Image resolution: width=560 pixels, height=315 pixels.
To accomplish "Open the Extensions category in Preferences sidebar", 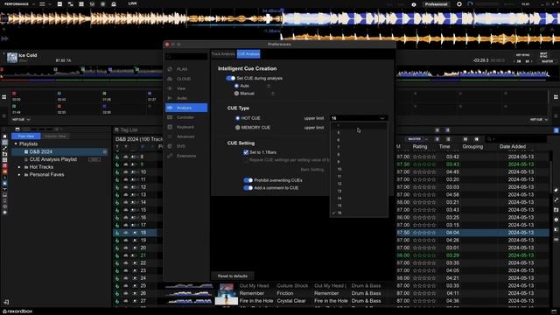I will pos(186,156).
